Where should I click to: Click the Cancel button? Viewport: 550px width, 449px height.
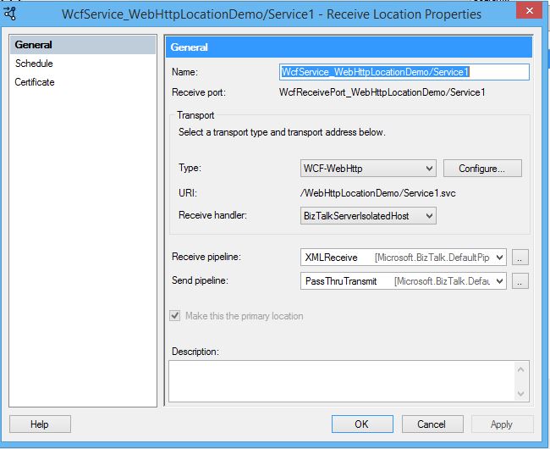tap(432, 424)
